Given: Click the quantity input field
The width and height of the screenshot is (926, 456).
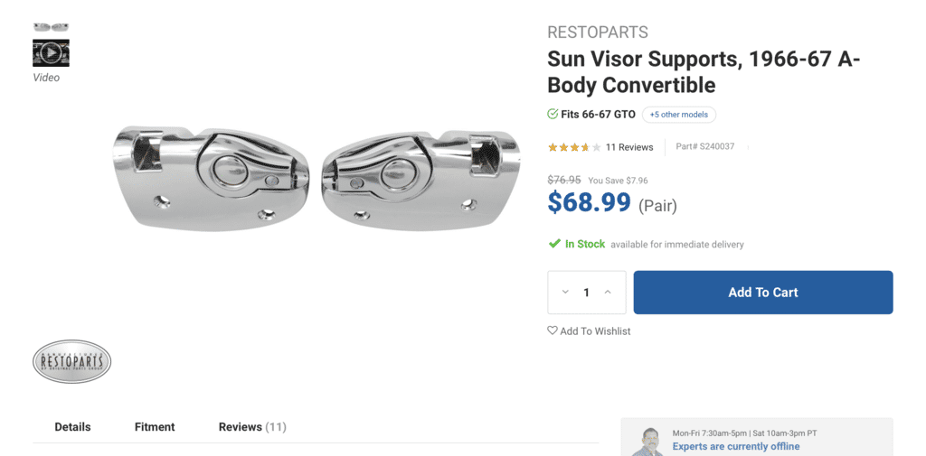Looking at the screenshot, I should click(x=586, y=293).
